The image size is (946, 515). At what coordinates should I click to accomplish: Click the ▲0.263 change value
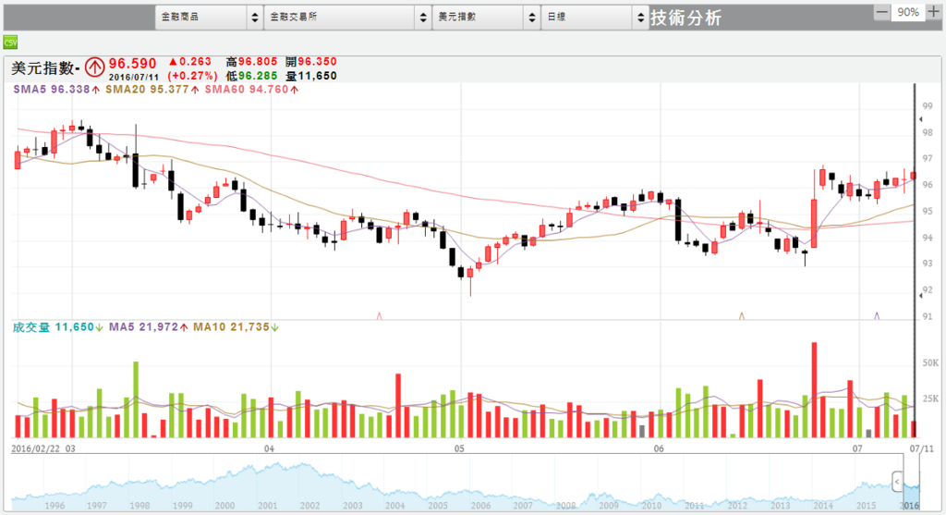(x=190, y=62)
